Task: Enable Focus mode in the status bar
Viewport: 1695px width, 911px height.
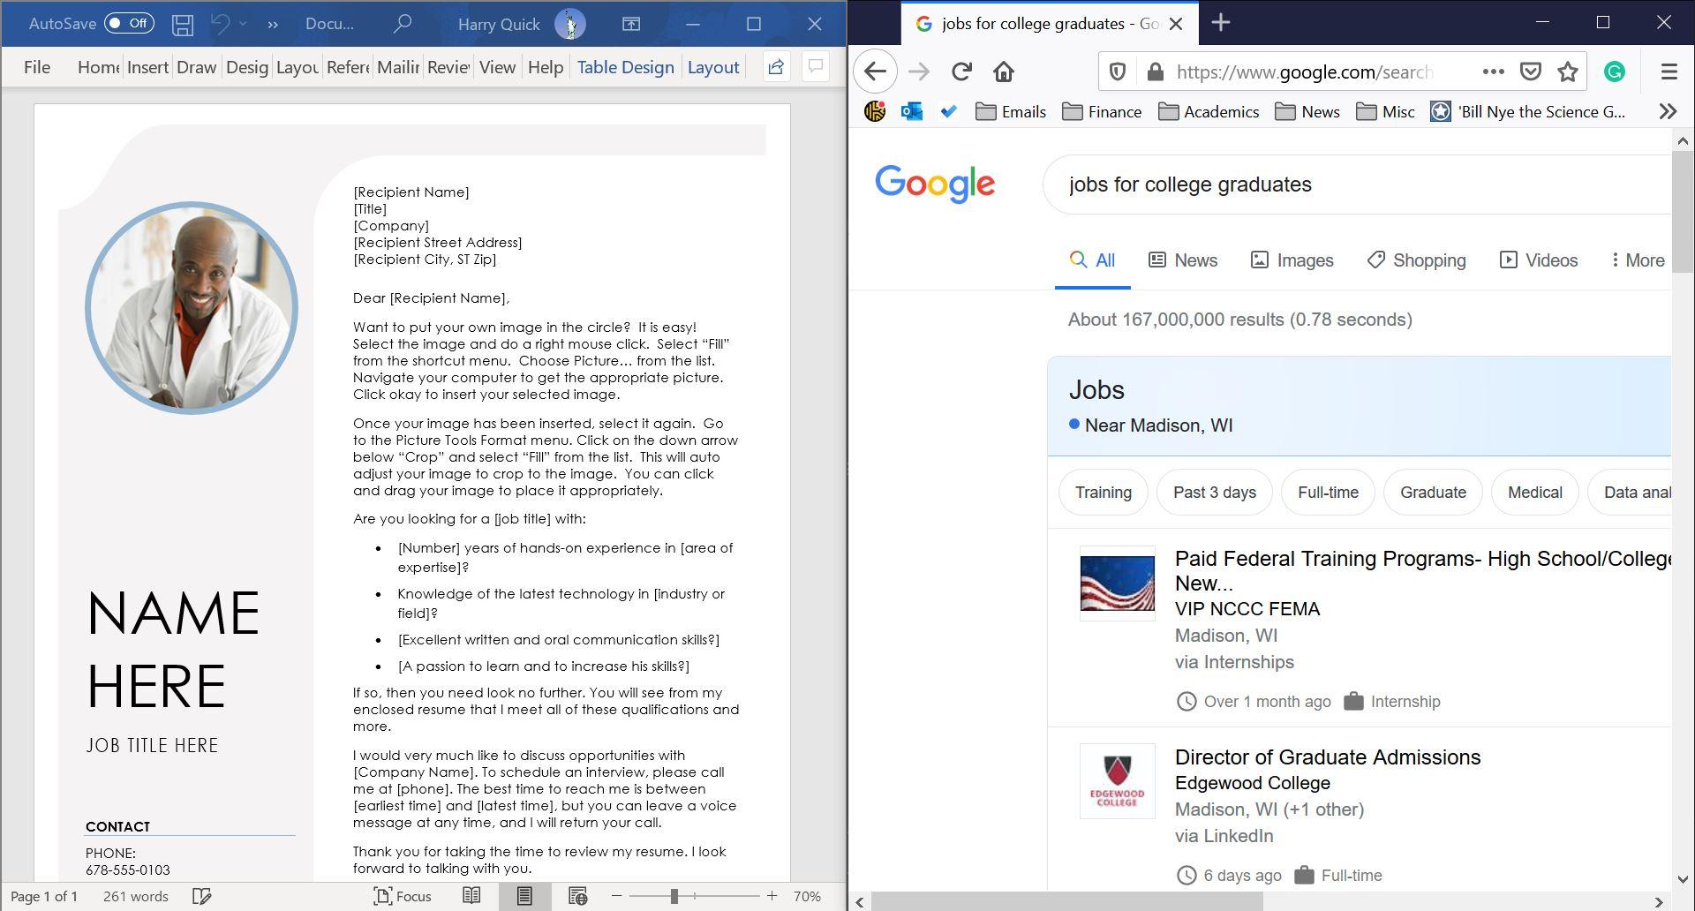Action: click(403, 896)
